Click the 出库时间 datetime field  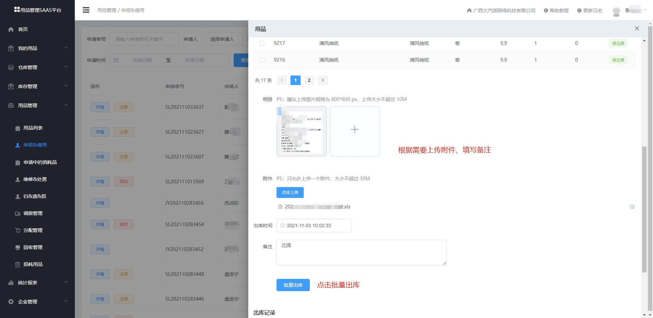click(x=314, y=225)
